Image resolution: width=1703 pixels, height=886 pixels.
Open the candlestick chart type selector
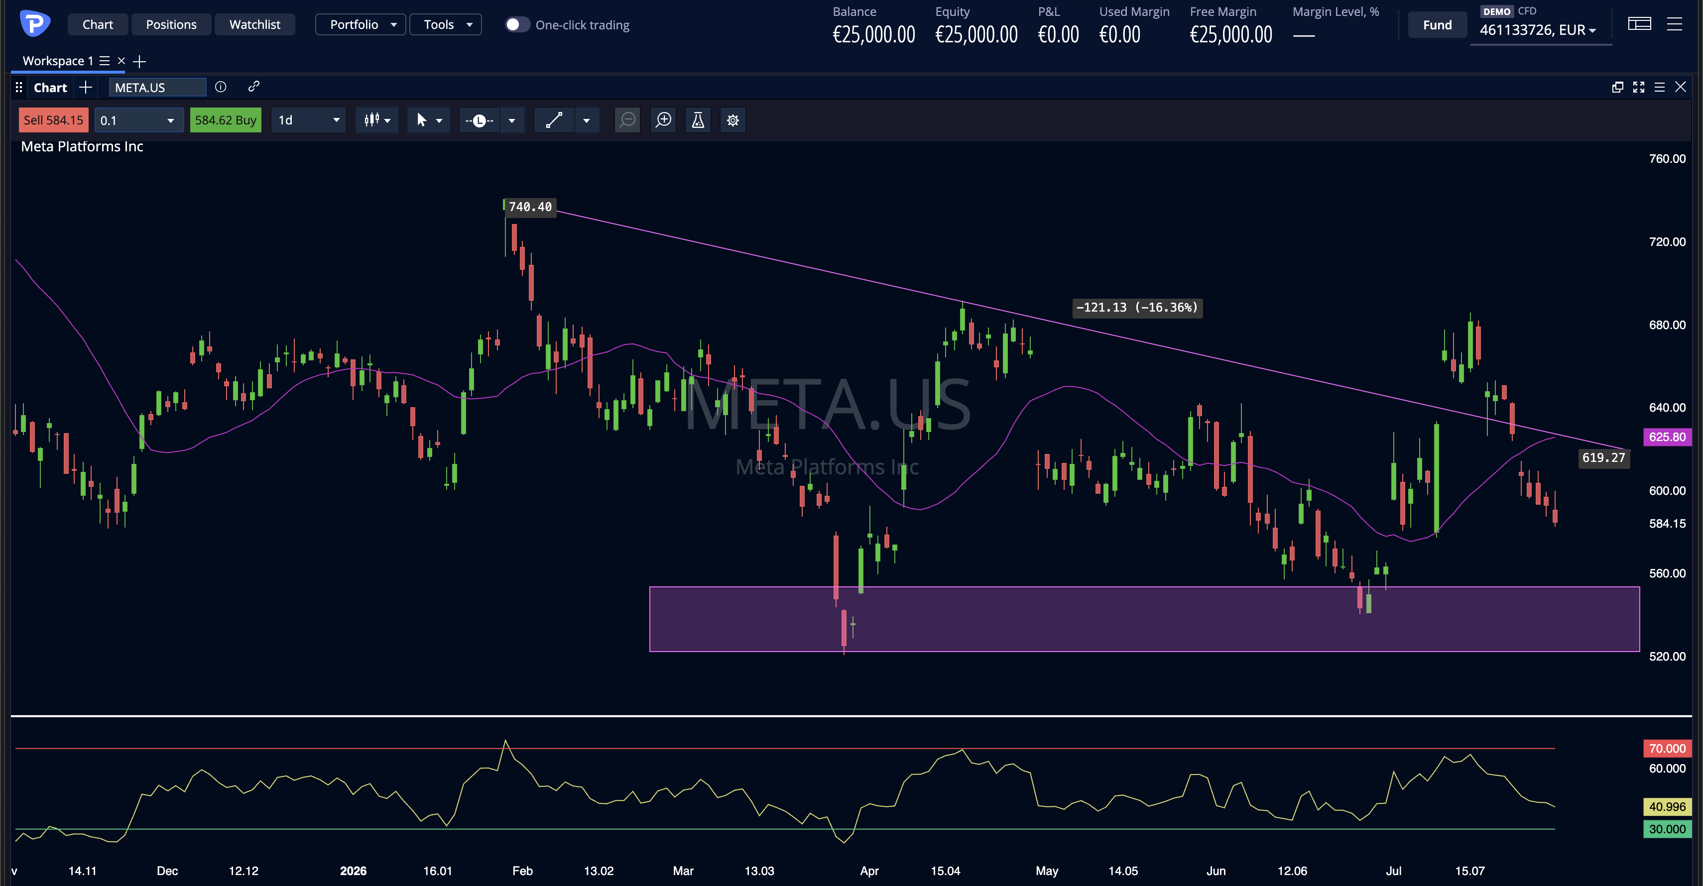(x=377, y=120)
